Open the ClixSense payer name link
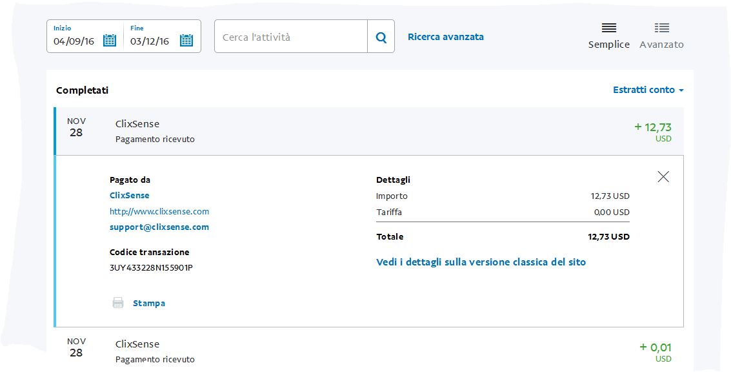 coord(130,195)
